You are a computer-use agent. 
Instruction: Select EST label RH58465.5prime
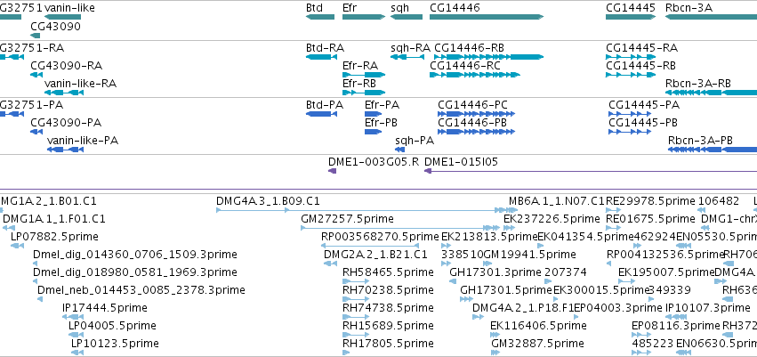click(x=388, y=272)
